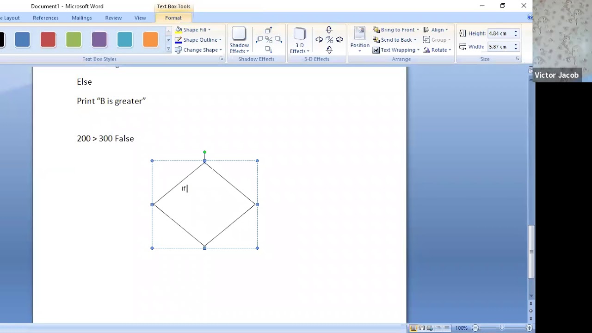The width and height of the screenshot is (592, 333).
Task: Tilt 3-D effect up
Action: click(329, 30)
